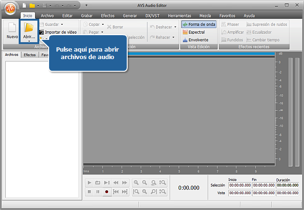Expand the Abrir dropdown arrow
Image resolution: width=304 pixels, height=210 pixels.
tap(29, 41)
